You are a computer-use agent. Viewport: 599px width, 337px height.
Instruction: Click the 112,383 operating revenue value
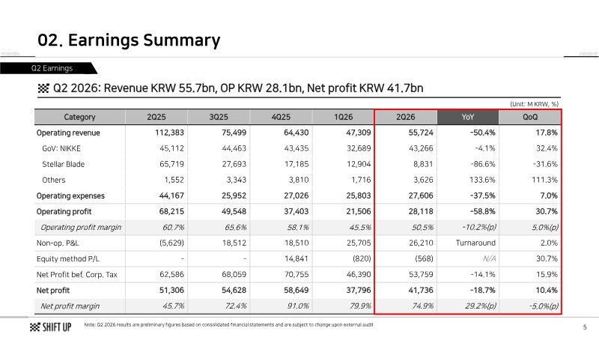pyautogui.click(x=169, y=133)
